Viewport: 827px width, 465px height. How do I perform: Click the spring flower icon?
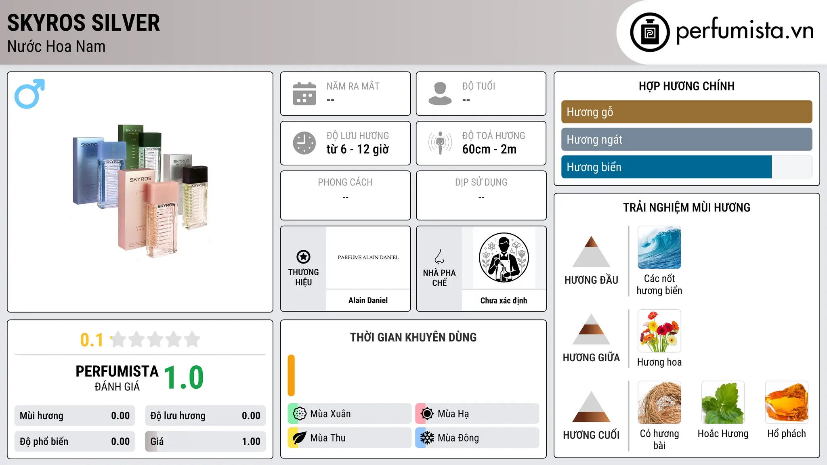pos(300,413)
